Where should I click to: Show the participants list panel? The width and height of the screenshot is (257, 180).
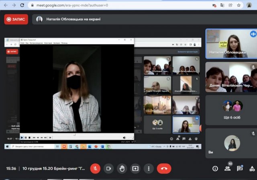coord(227,168)
